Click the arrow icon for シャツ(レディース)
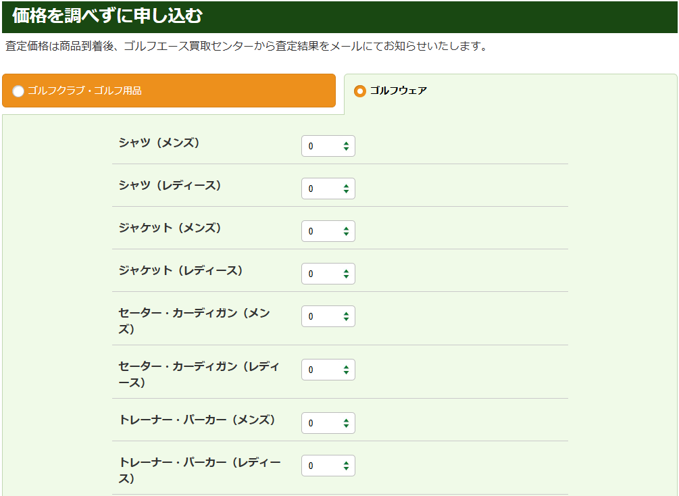679x496 pixels. pos(346,189)
